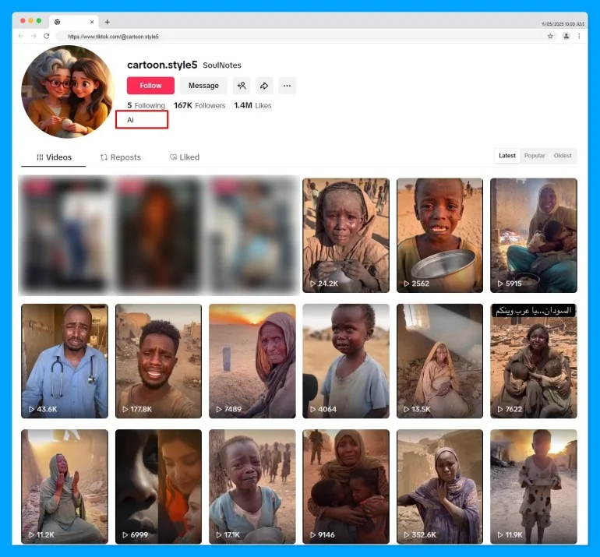This screenshot has height=557, width=600.
Task: Sort videos by Popular
Action: click(x=535, y=156)
